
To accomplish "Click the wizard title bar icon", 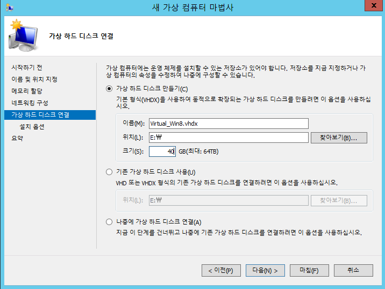I will pyautogui.click(x=10, y=8).
